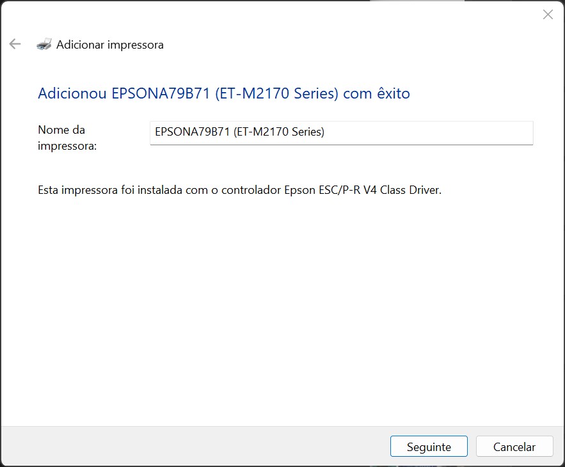Close the Adicionar impressora dialog with X

548,15
